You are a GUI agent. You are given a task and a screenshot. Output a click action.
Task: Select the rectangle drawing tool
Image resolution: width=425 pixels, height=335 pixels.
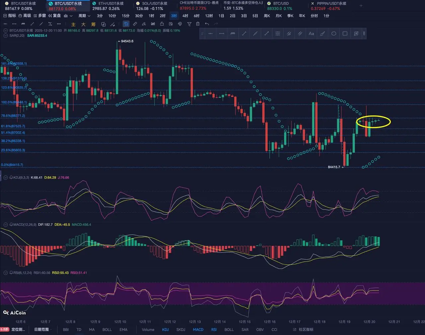click(x=345, y=34)
